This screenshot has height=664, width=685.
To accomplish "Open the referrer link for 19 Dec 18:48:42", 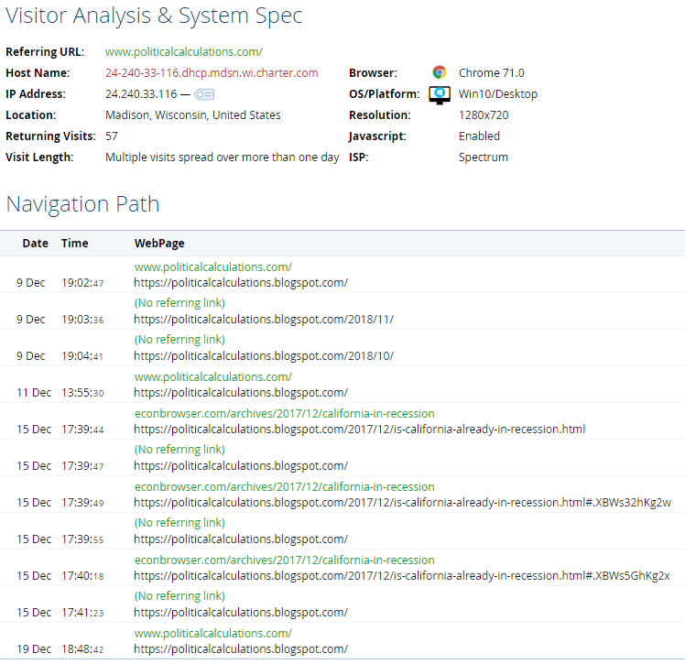I will 213,634.
